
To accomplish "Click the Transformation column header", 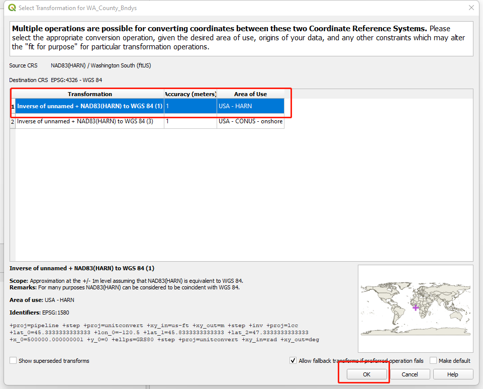I will pos(90,94).
